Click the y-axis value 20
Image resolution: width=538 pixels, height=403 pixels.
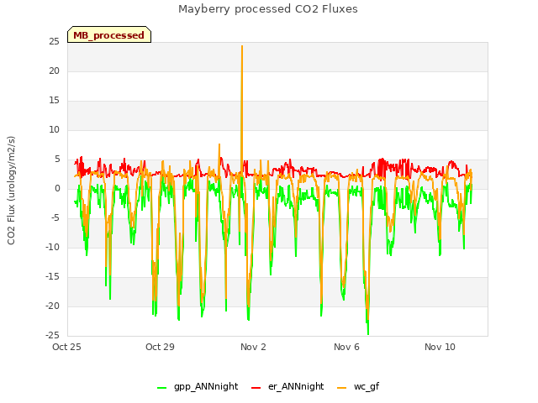click(54, 71)
